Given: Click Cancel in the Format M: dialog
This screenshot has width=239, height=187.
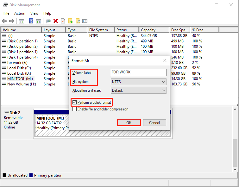Looking at the screenshot, I should click(154, 123).
